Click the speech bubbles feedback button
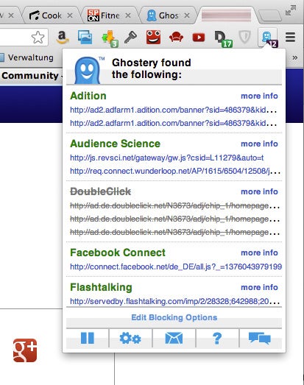Screen dimensions: 304x385 pos(260,338)
